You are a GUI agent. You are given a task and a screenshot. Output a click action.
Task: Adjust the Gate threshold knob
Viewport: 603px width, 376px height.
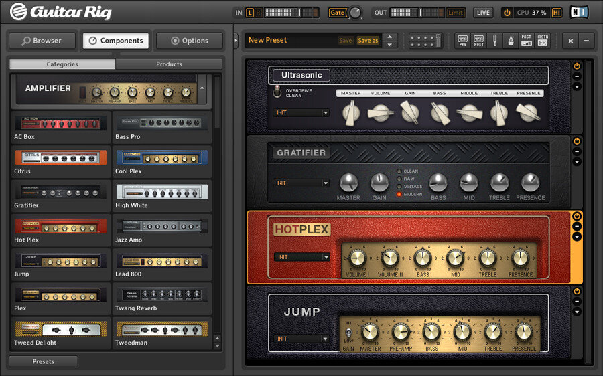click(355, 13)
